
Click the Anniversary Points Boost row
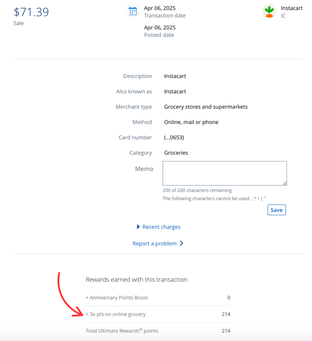click(158, 297)
